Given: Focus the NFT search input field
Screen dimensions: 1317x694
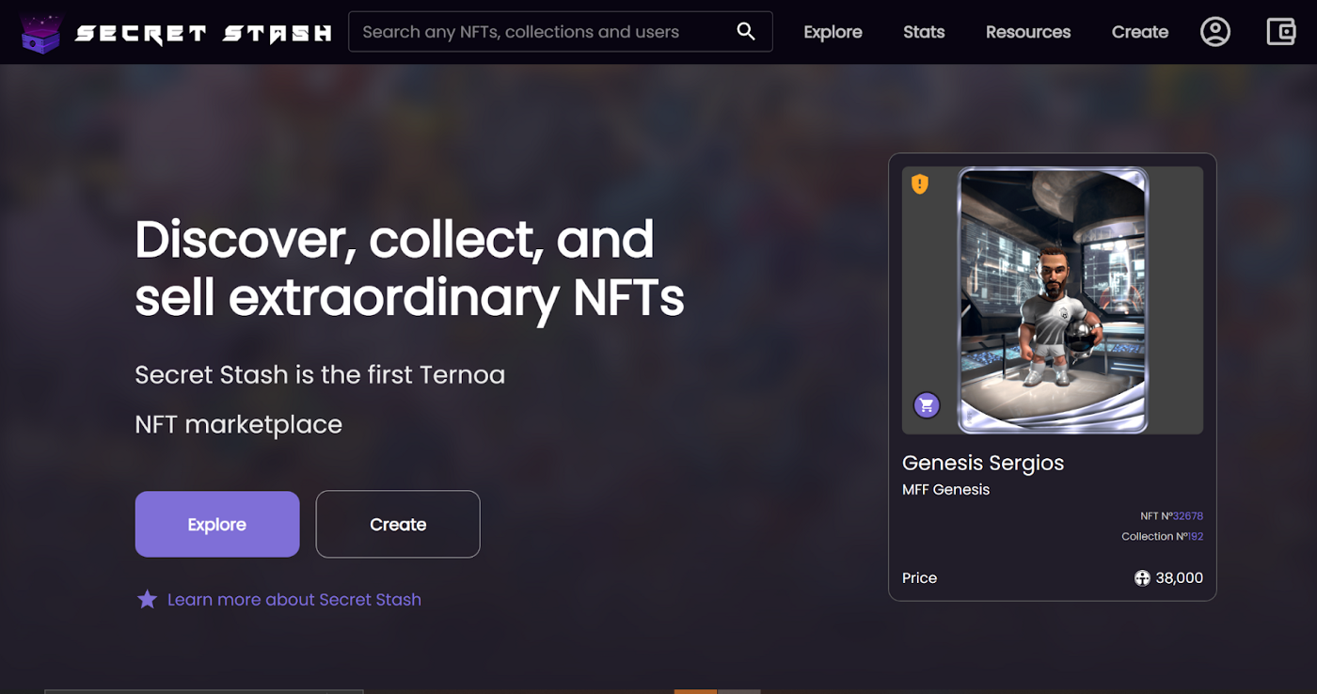Looking at the screenshot, I should [561, 31].
